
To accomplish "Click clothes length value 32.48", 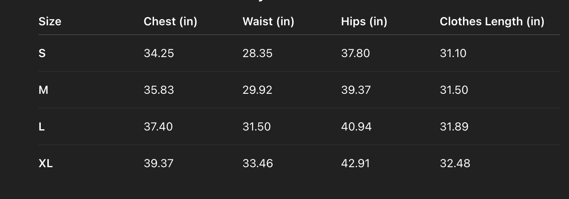I will pyautogui.click(x=455, y=164).
